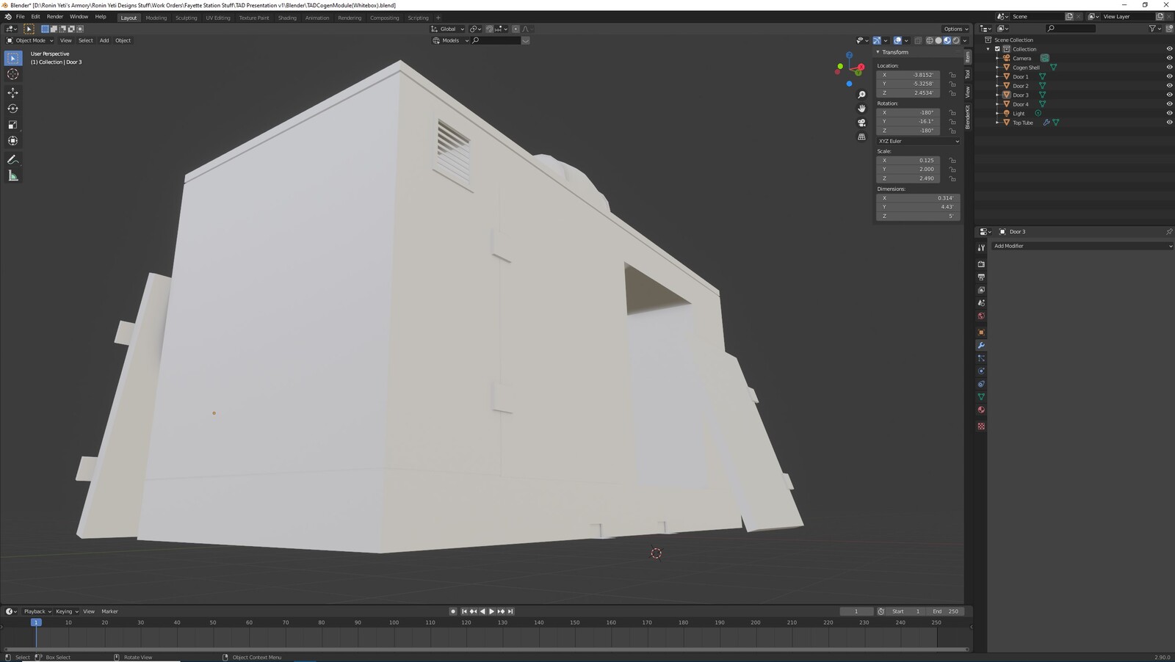This screenshot has height=662, width=1175.
Task: Open the Physics properties tab
Action: [981, 371]
